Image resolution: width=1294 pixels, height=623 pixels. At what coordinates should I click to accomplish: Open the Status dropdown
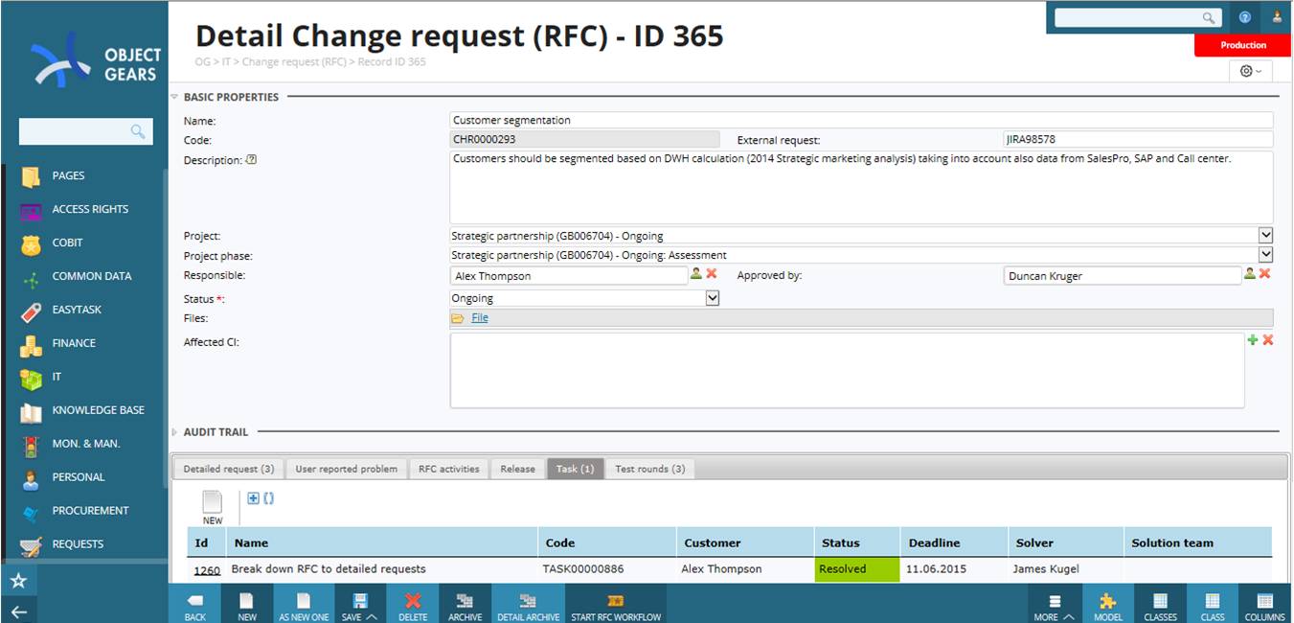pyautogui.click(x=712, y=298)
